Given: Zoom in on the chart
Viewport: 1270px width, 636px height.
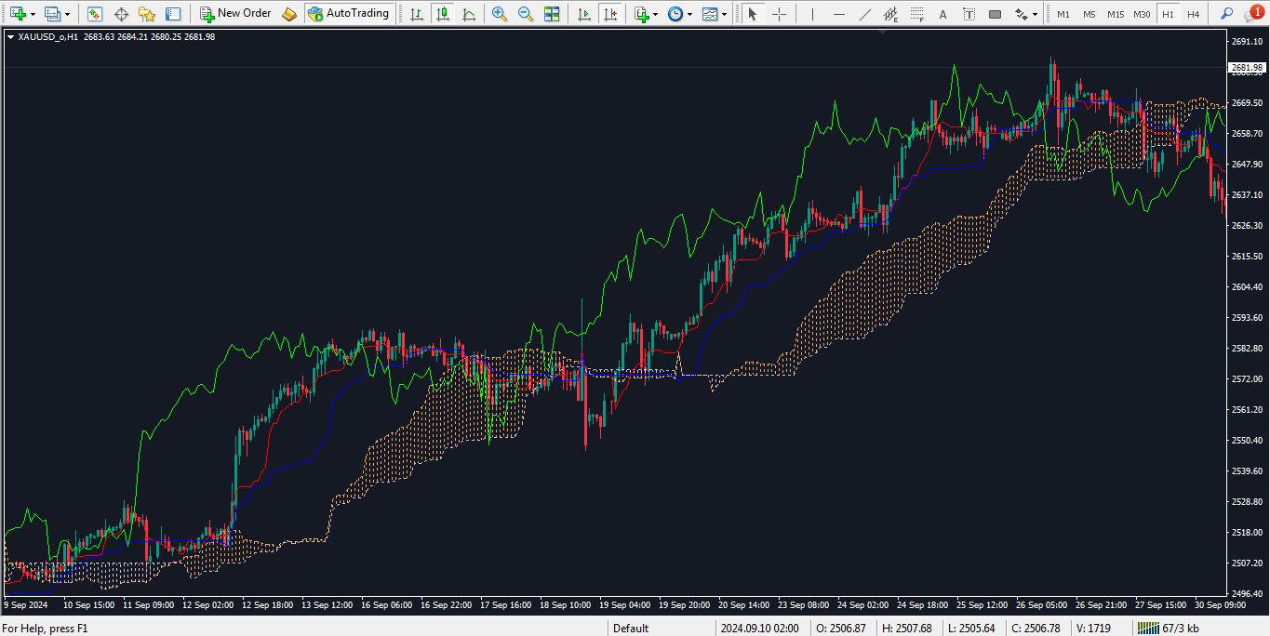Looking at the screenshot, I should click(500, 14).
